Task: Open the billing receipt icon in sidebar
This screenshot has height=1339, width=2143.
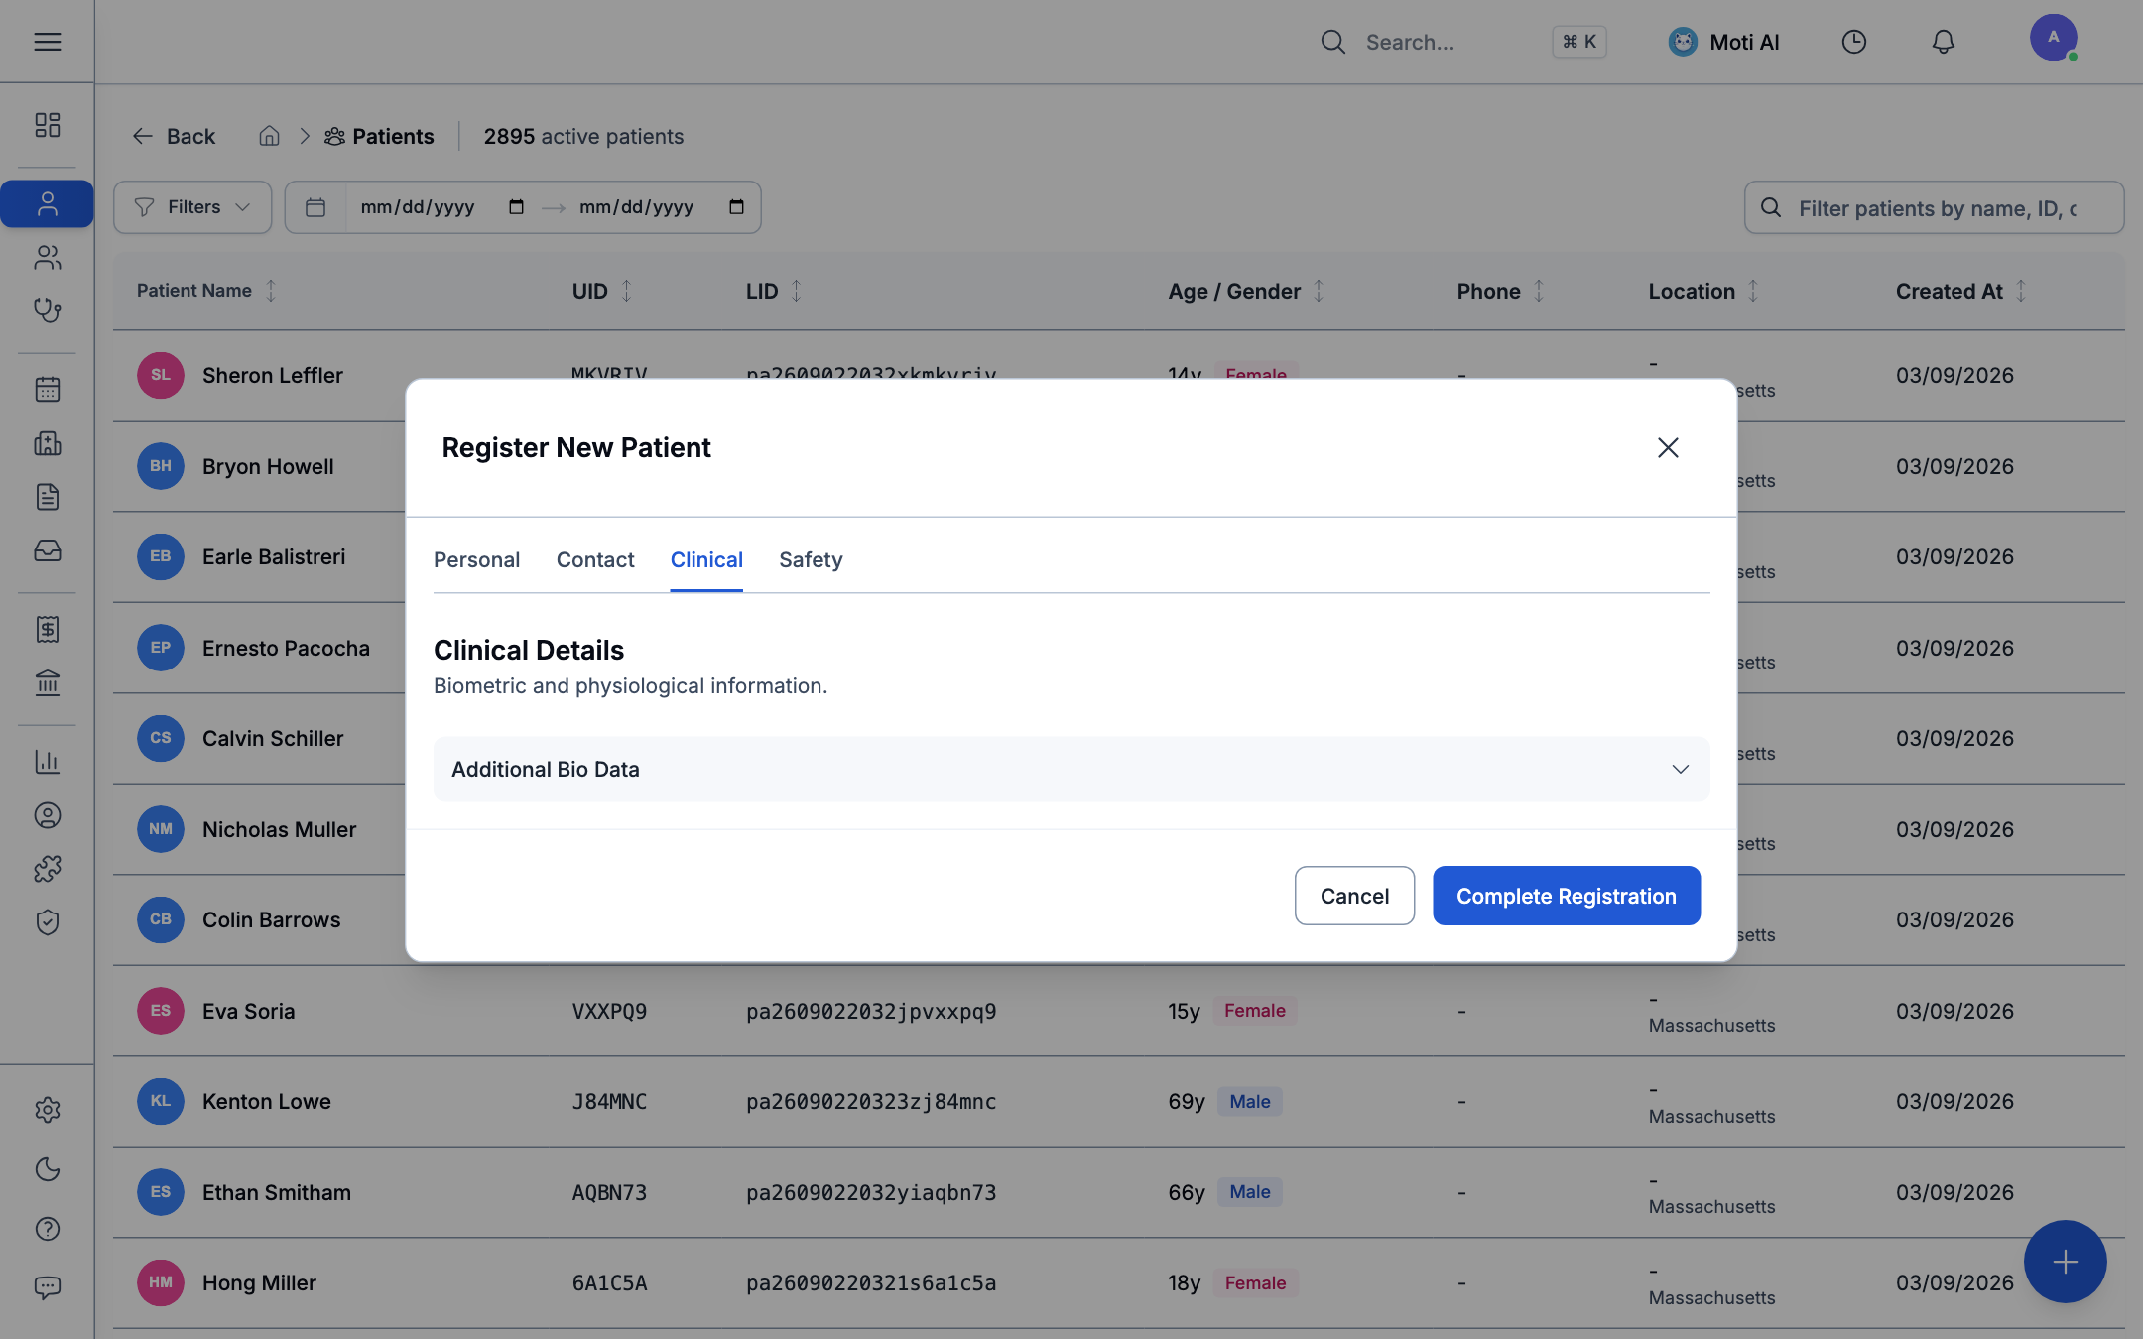Action: point(47,629)
